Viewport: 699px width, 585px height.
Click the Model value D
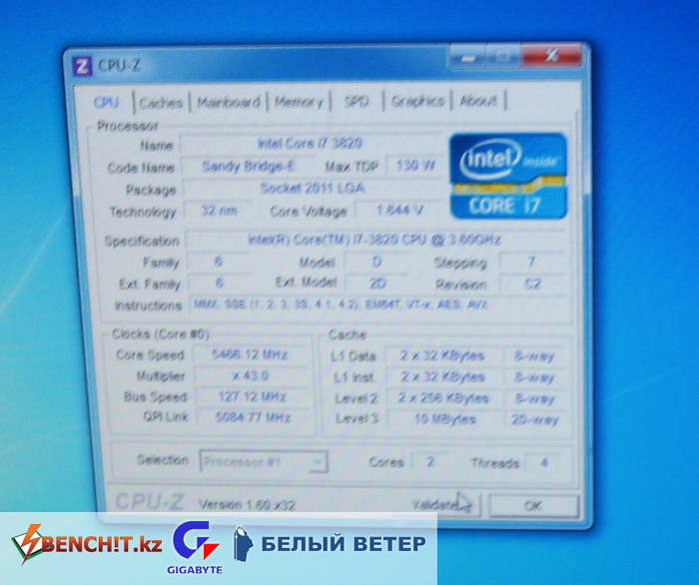pos(376,262)
